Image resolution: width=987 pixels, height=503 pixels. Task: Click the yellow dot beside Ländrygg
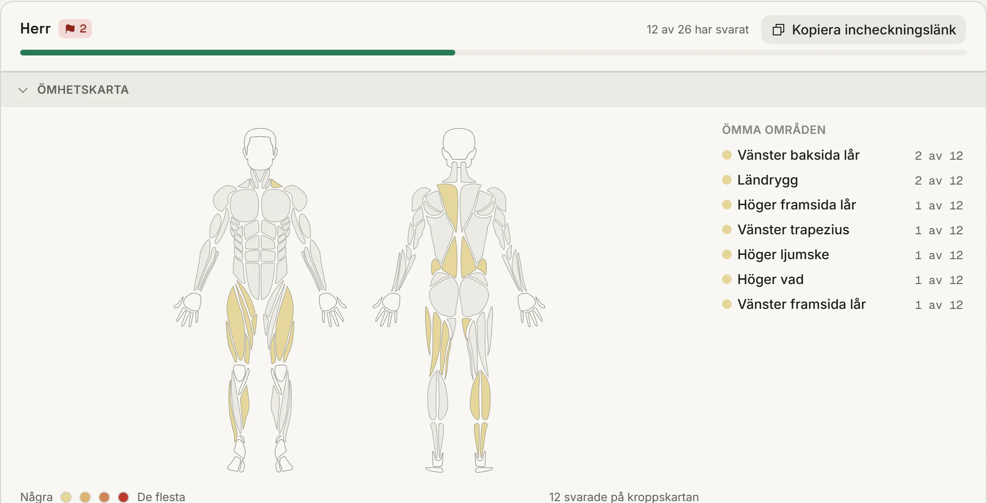[727, 180]
